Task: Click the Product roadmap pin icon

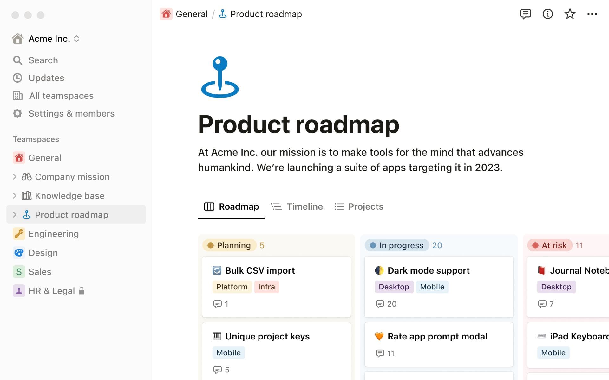Action: [x=220, y=77]
